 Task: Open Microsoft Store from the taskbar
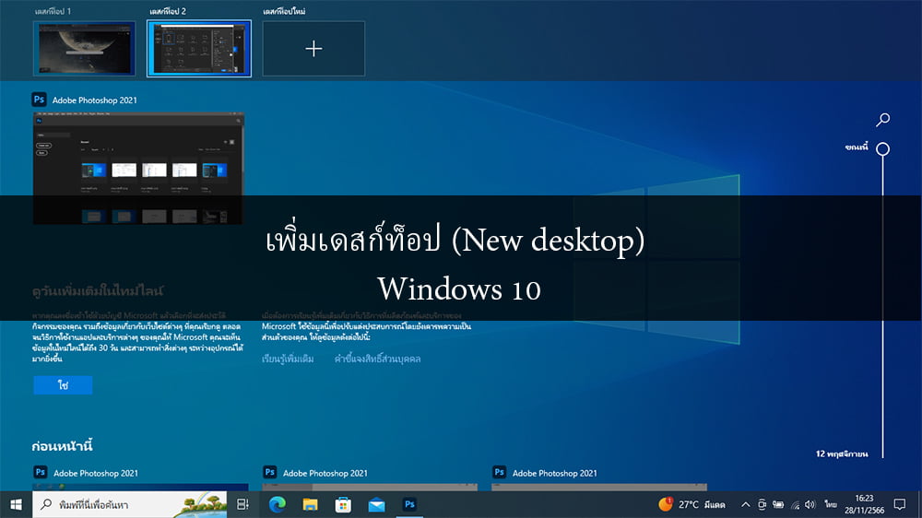[343, 504]
